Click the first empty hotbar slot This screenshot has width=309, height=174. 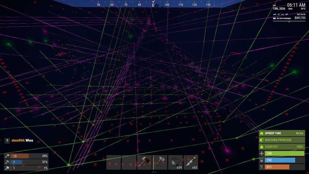coord(113,162)
